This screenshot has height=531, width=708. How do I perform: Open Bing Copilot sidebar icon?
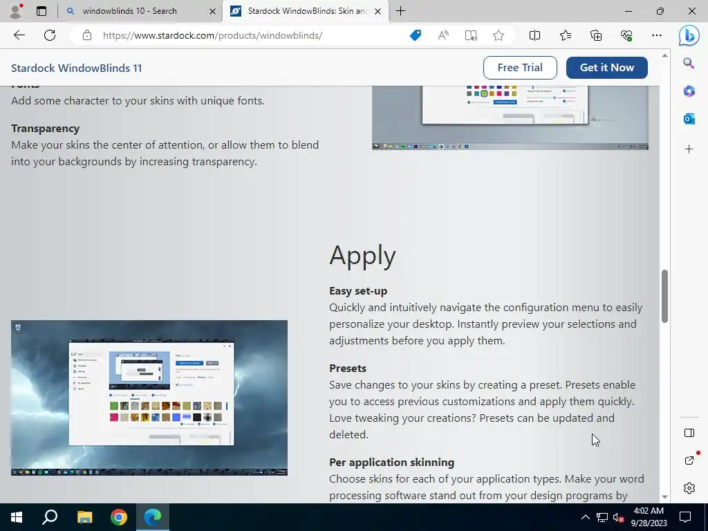[689, 35]
